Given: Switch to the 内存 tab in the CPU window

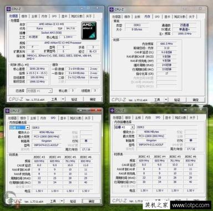Looking at the screenshot, I should click(x=44, y=16).
